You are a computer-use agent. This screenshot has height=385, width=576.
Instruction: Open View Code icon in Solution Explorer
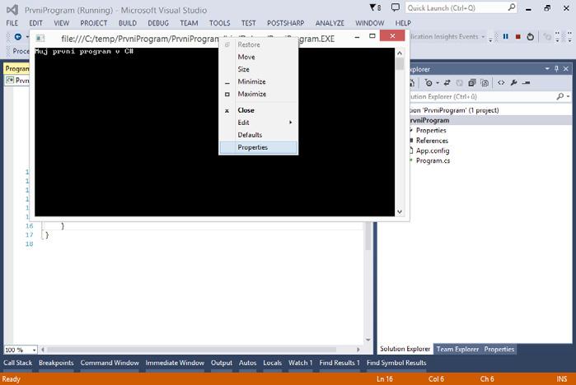501,83
